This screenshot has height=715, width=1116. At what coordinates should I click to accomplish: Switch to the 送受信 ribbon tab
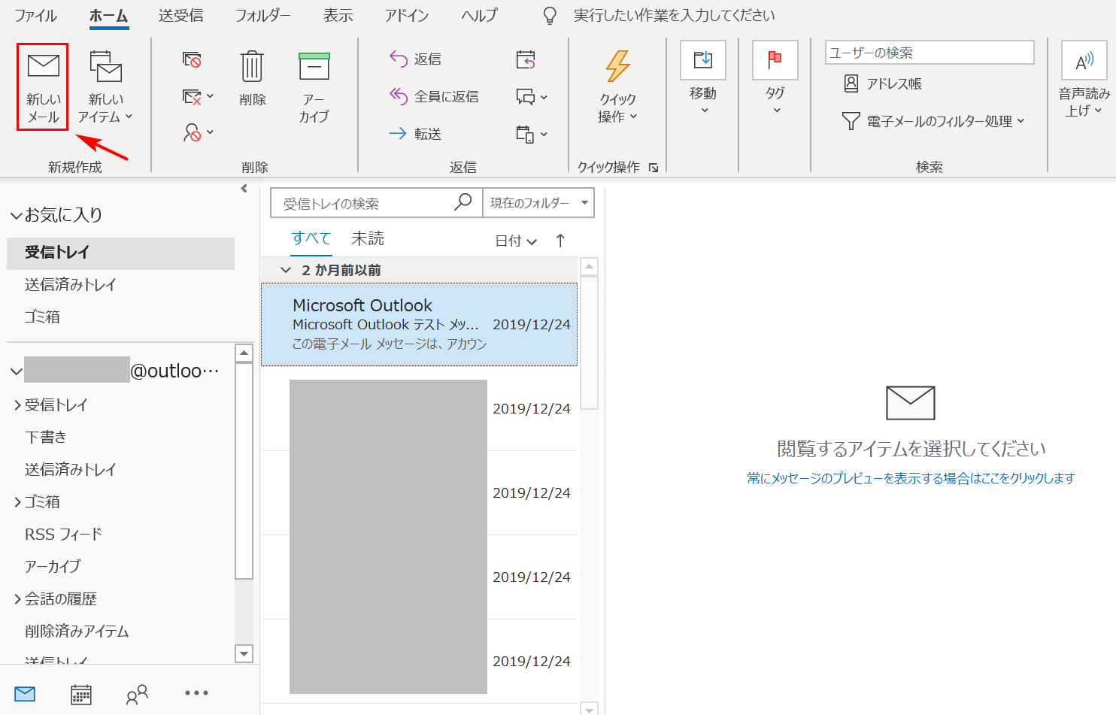(180, 16)
